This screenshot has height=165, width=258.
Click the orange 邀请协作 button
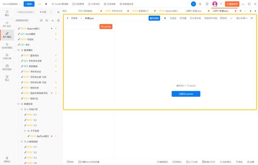pyautogui.click(x=232, y=4)
